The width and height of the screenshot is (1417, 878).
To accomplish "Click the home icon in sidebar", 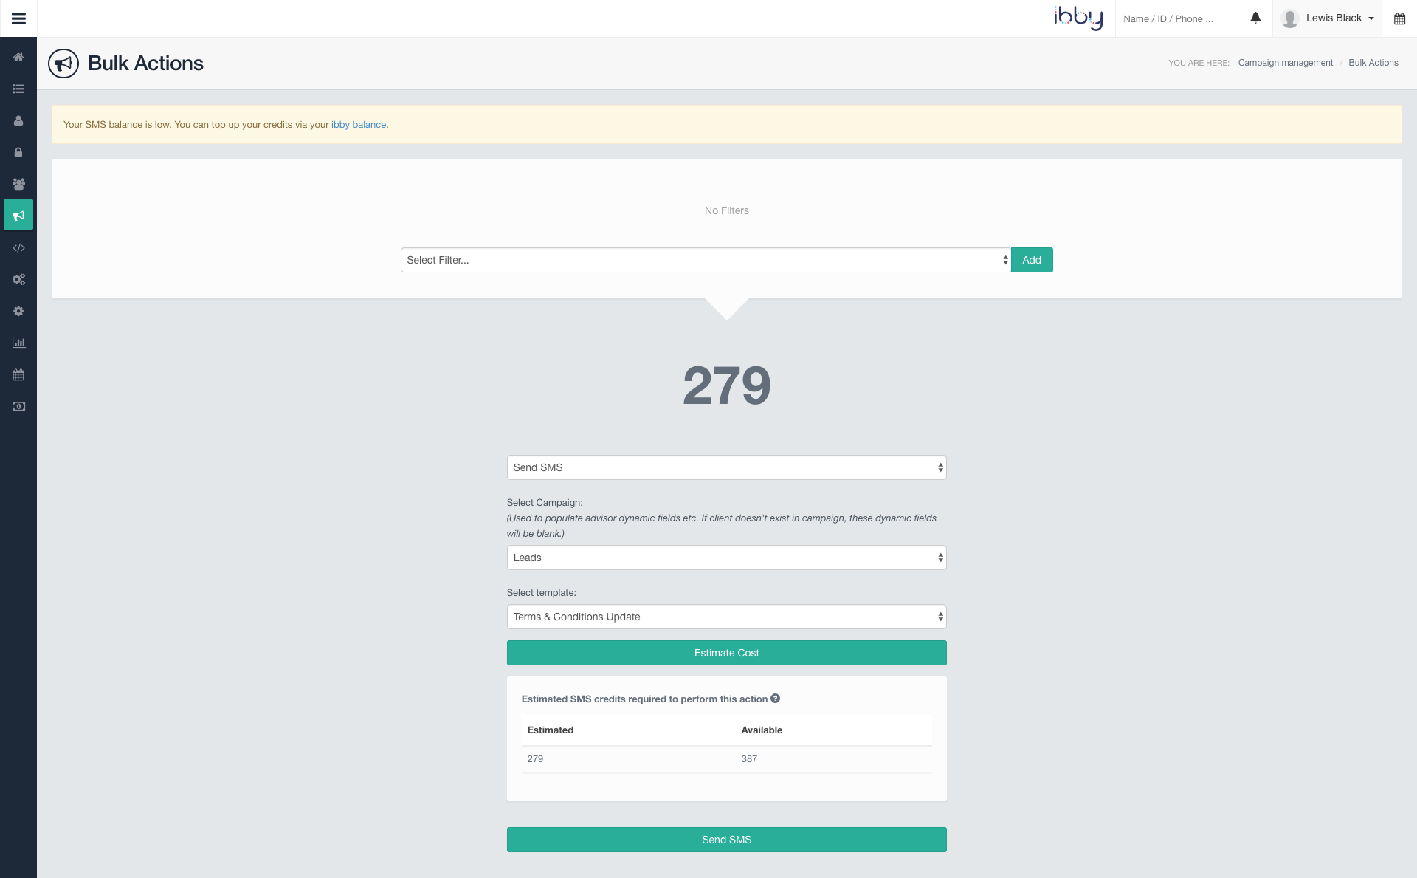I will (x=18, y=57).
